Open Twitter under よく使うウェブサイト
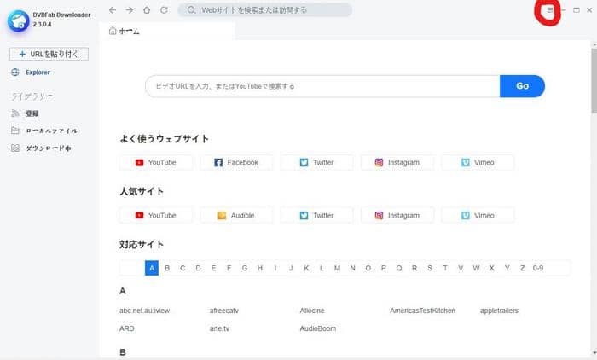597x360 pixels. coord(316,163)
